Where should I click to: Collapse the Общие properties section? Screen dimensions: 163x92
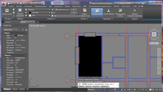[25, 33]
